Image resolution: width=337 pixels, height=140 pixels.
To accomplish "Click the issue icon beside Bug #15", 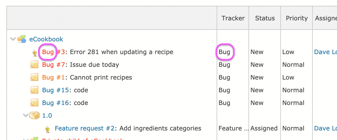I will click(34, 90).
